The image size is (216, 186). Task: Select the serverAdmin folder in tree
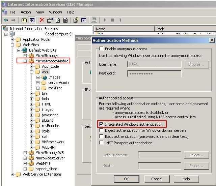[x=58, y=83]
